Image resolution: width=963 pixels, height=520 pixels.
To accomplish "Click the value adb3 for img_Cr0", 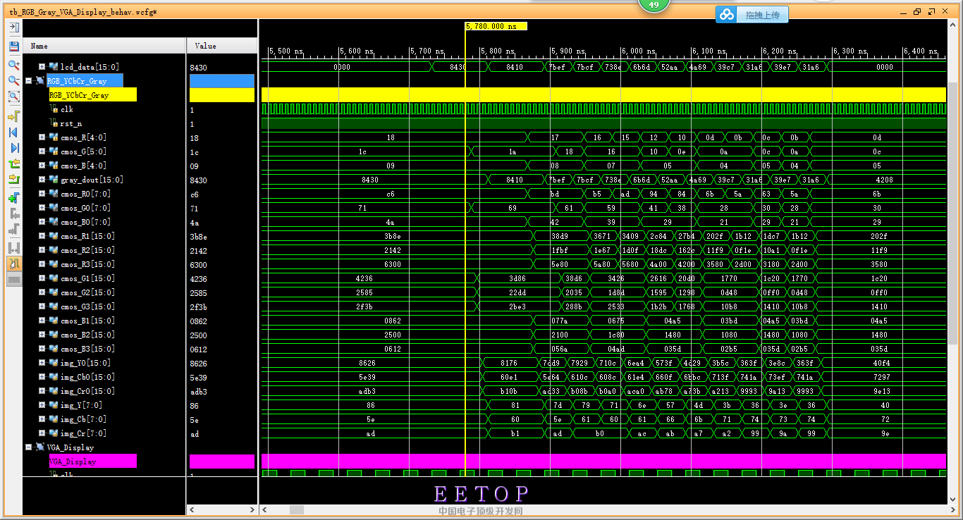I will 199,392.
